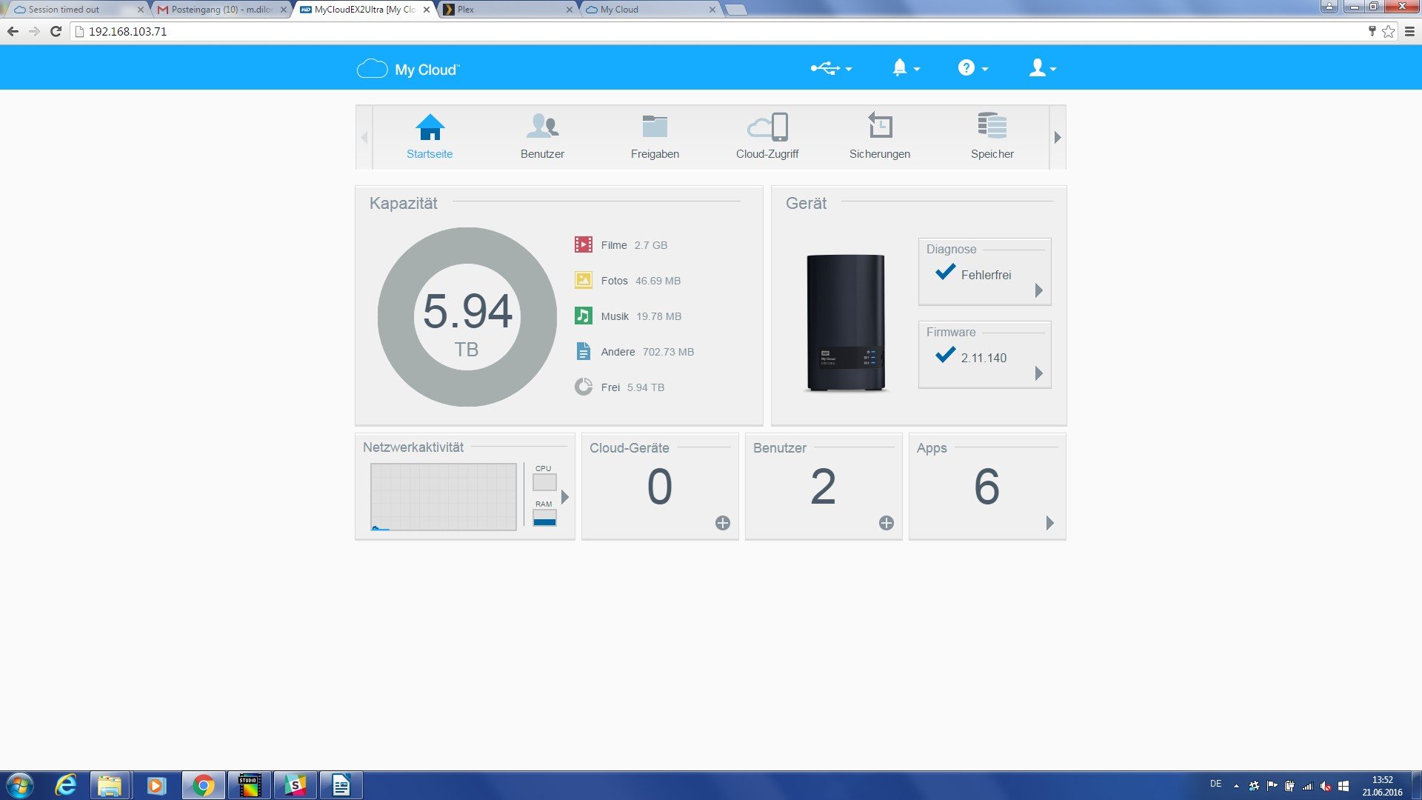Open the help question mark dropdown
The image size is (1422, 800).
972,68
